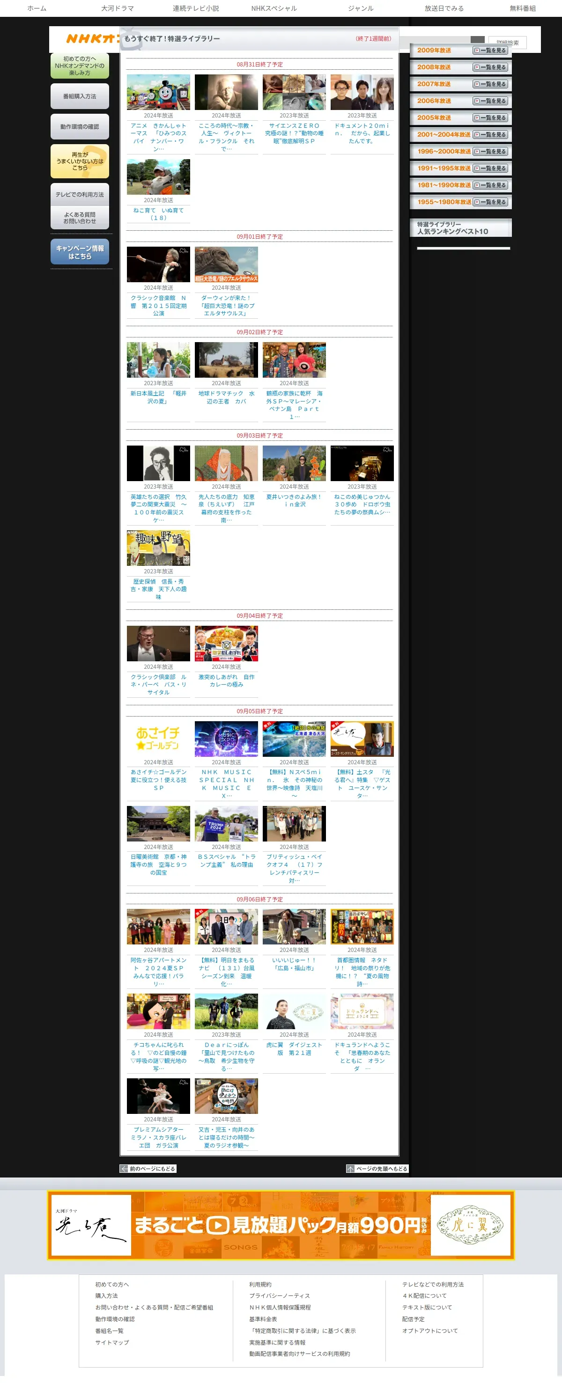Open チコちゃんに叱られる thumbnail
This screenshot has width=562, height=1383.
pos(158,1011)
